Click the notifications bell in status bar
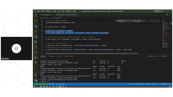The height and width of the screenshot is (97, 173). [170, 84]
